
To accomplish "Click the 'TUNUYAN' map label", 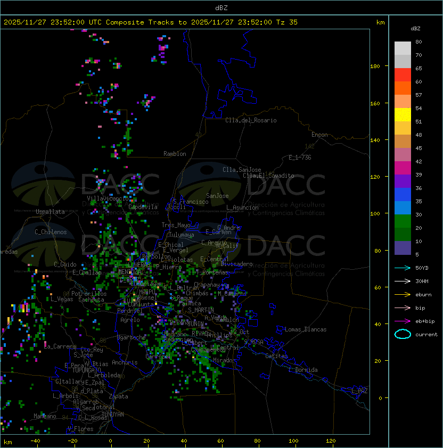I will tap(113, 414).
